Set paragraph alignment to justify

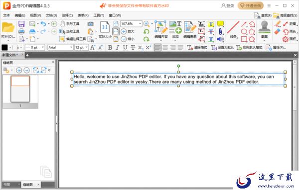[x=180, y=47]
